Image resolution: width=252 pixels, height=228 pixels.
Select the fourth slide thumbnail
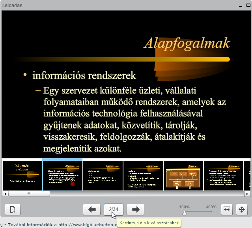[x=143, y=176]
